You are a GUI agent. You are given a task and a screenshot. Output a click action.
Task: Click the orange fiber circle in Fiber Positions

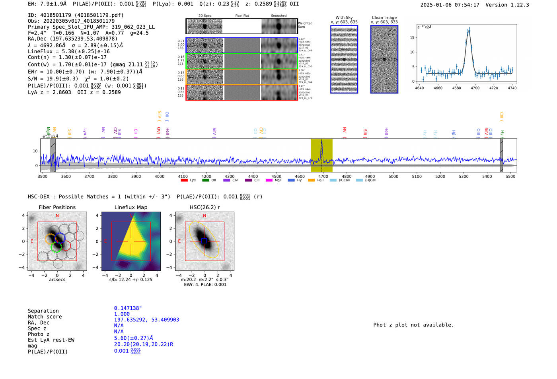50,239
